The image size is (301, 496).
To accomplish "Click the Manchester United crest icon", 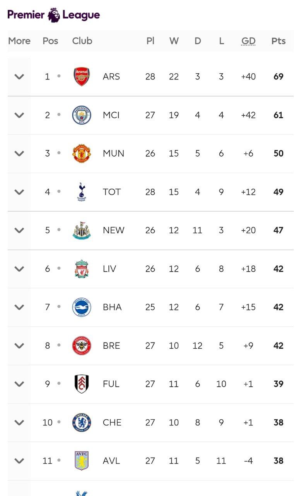I will (x=82, y=153).
